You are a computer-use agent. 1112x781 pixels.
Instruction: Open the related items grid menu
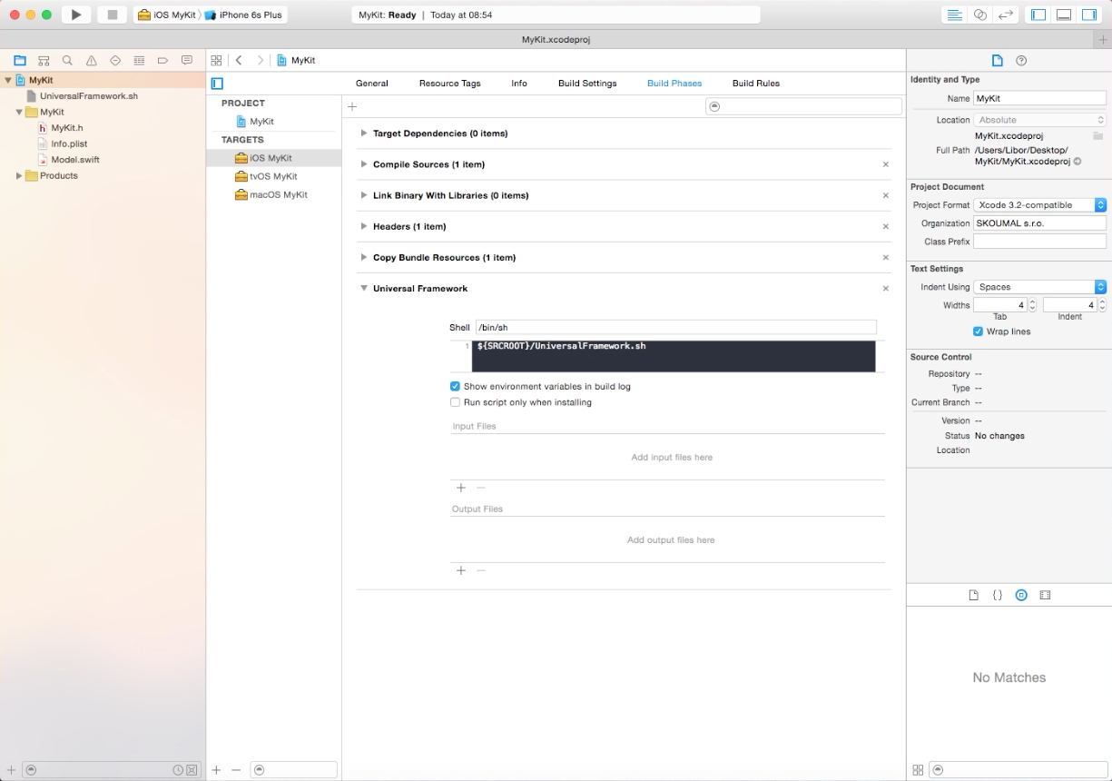point(216,61)
